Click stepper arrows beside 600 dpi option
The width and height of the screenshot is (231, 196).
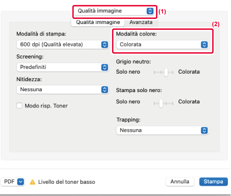pyautogui.click(x=105, y=44)
